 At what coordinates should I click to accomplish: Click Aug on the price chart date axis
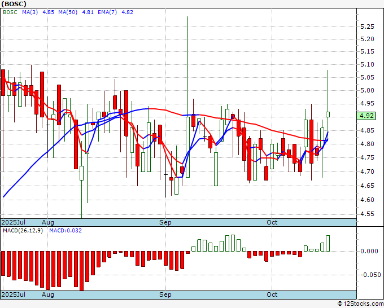pyautogui.click(x=48, y=222)
